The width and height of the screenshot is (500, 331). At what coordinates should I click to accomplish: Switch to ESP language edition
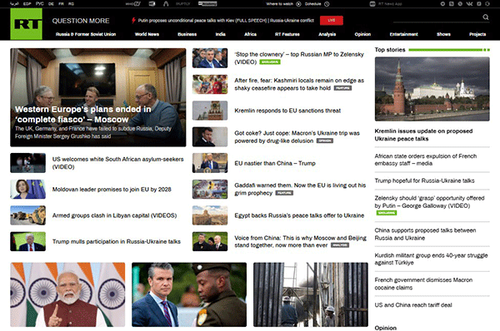pos(27,4)
